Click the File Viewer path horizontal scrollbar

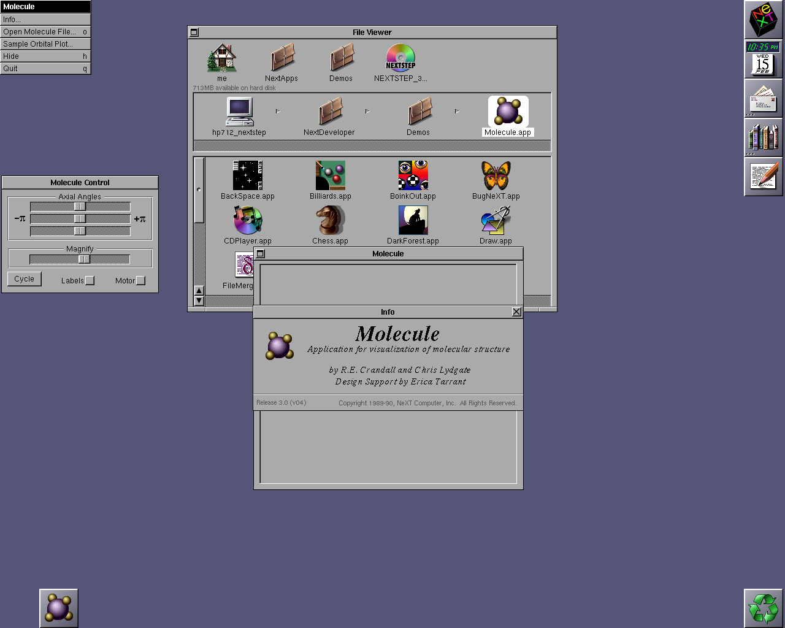point(372,145)
